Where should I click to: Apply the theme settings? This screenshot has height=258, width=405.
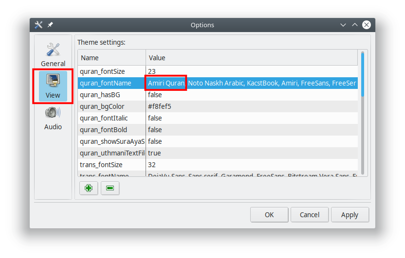[350, 215]
